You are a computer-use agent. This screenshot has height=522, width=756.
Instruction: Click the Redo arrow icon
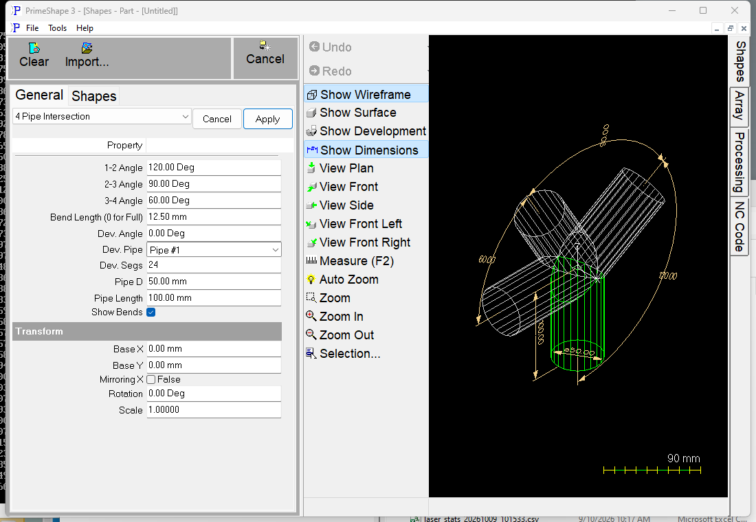click(314, 71)
